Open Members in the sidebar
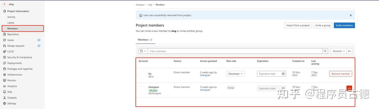379x109 pixels. coord(13,29)
